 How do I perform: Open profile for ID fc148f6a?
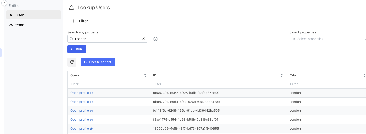pyautogui.click(x=81, y=111)
